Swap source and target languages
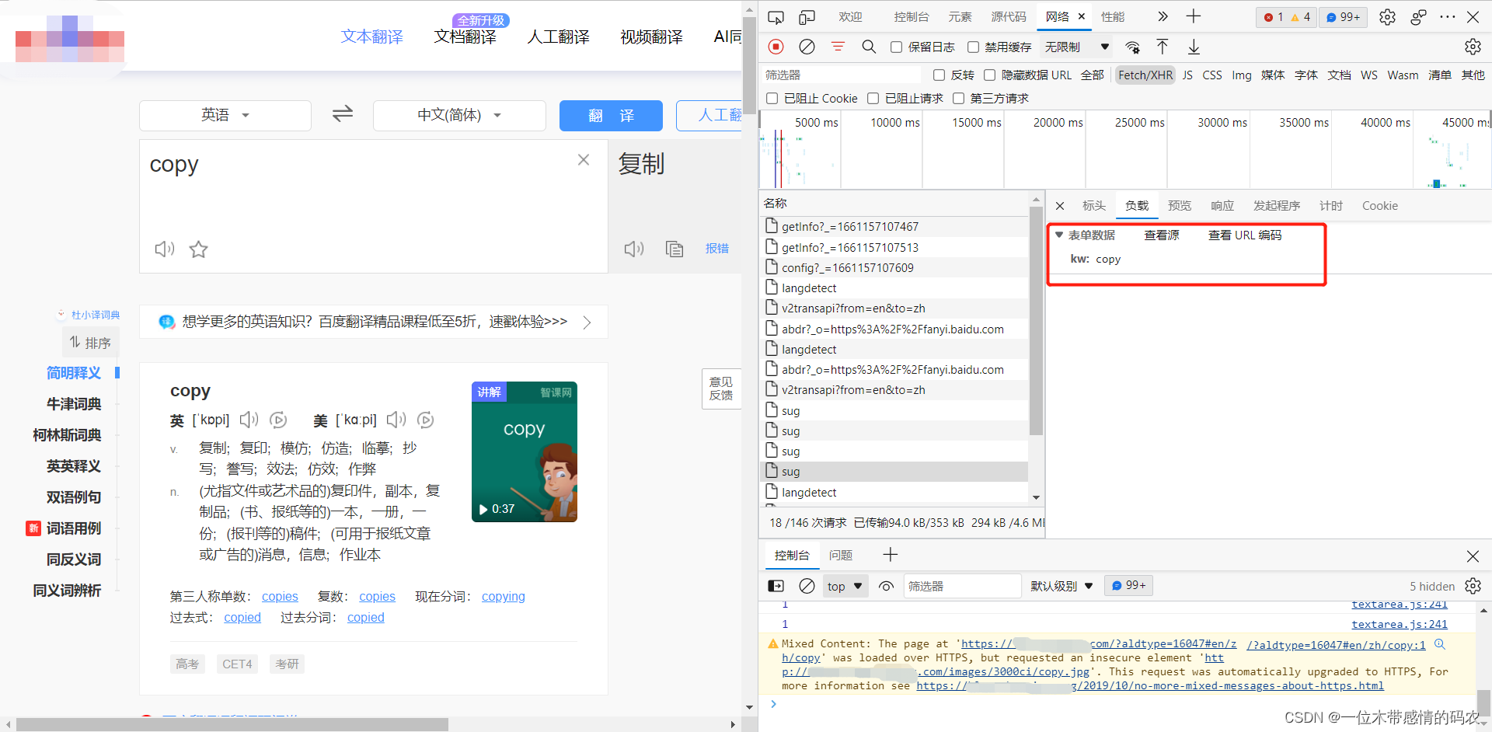1492x732 pixels. click(343, 114)
